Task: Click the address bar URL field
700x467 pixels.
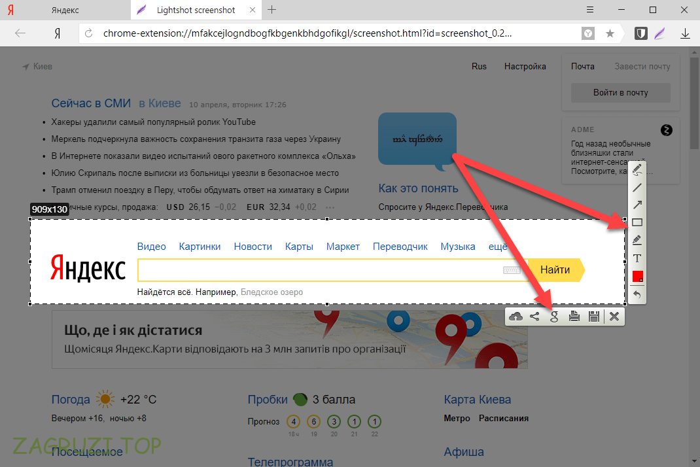Action: click(307, 33)
